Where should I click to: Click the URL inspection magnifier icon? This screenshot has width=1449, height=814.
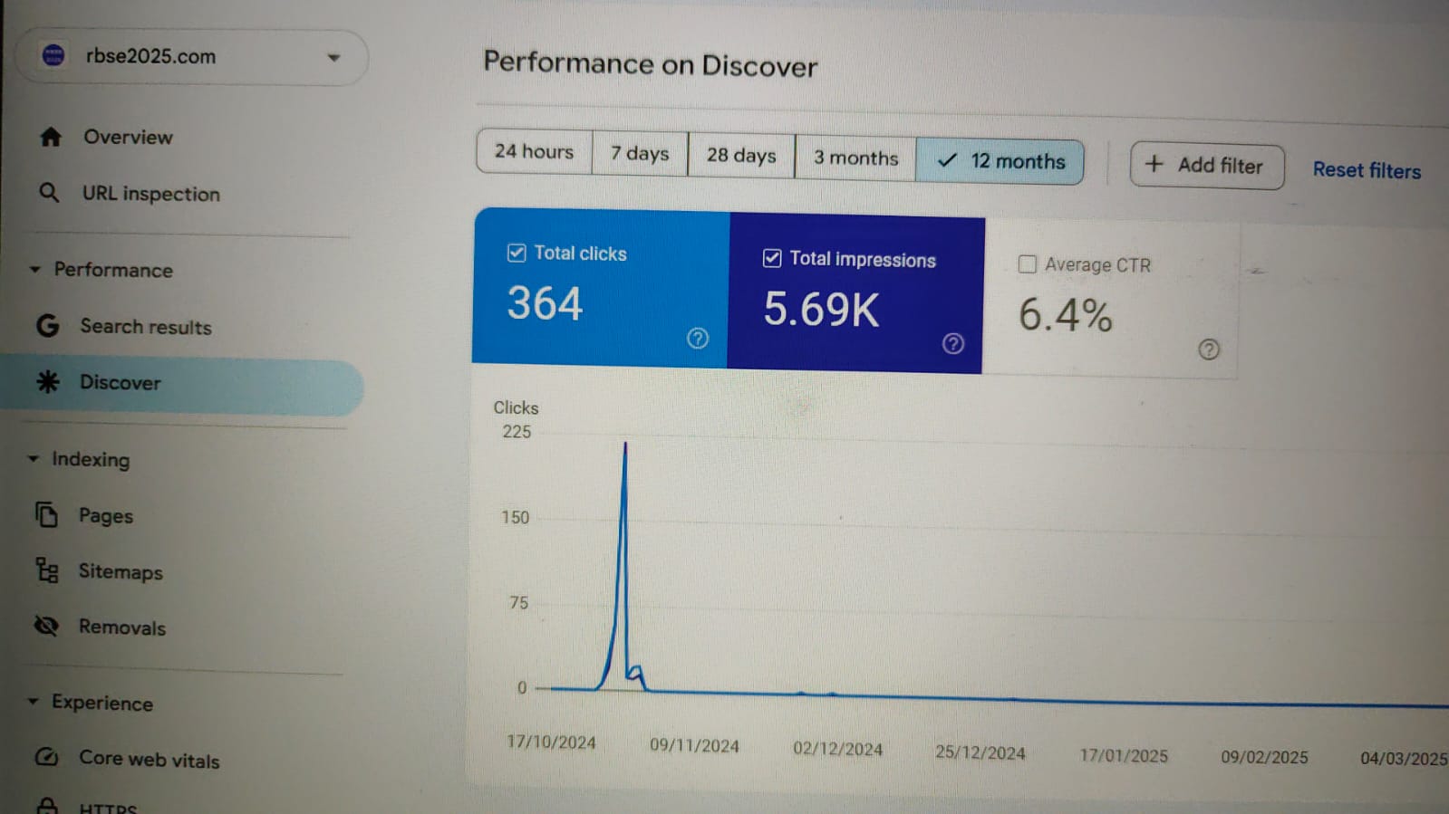click(x=49, y=192)
